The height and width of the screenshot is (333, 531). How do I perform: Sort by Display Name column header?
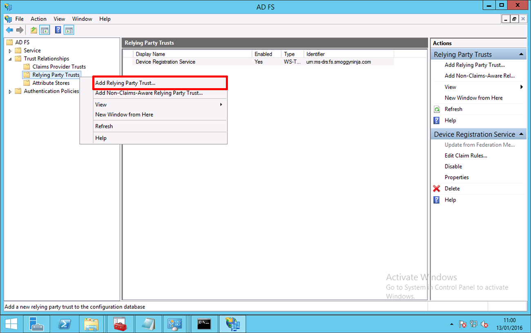pos(193,54)
